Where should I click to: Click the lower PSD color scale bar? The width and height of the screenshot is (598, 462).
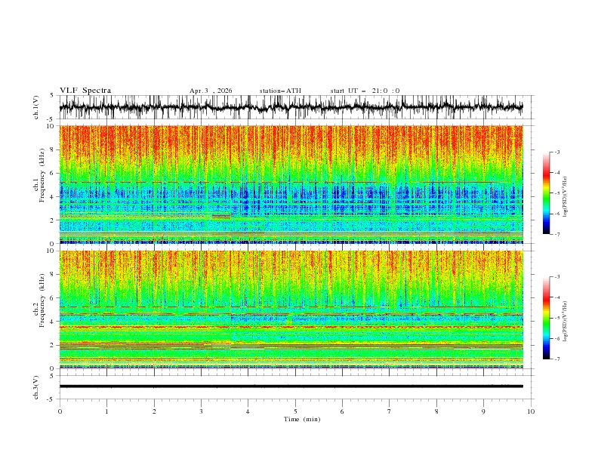(x=546, y=318)
